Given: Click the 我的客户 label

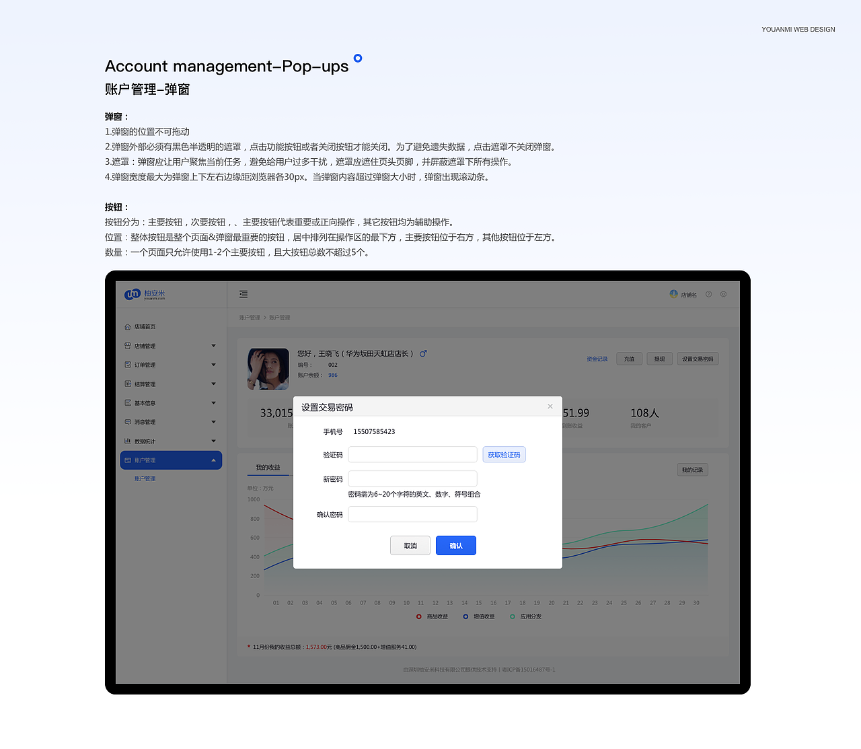Looking at the screenshot, I should [x=641, y=426].
